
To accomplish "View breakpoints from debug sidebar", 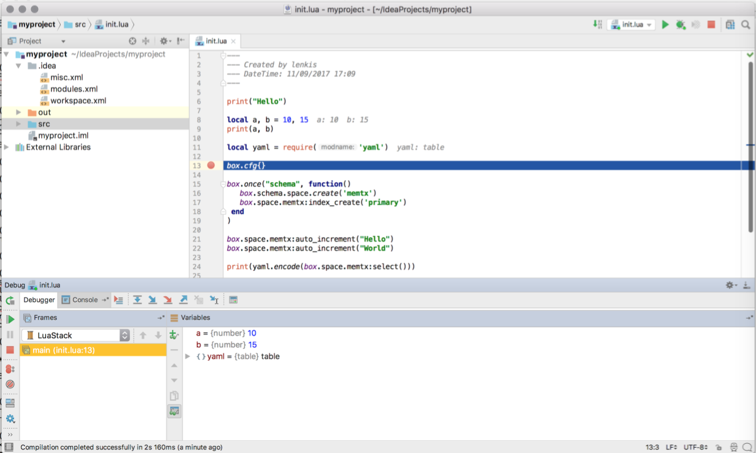I will tap(10, 369).
